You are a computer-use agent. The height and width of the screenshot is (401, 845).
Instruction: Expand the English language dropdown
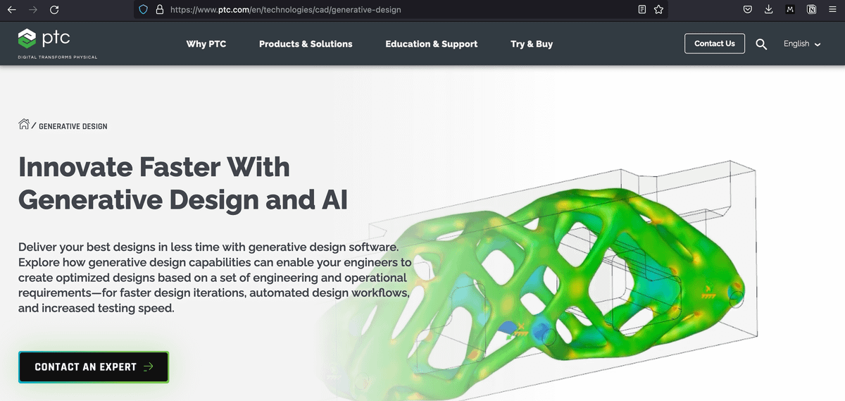[x=802, y=44]
